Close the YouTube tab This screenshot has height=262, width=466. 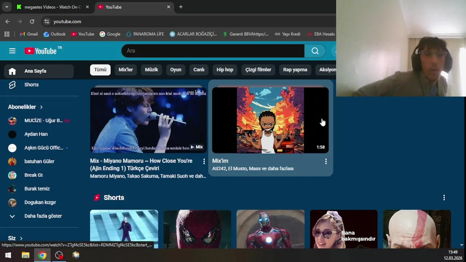click(169, 7)
